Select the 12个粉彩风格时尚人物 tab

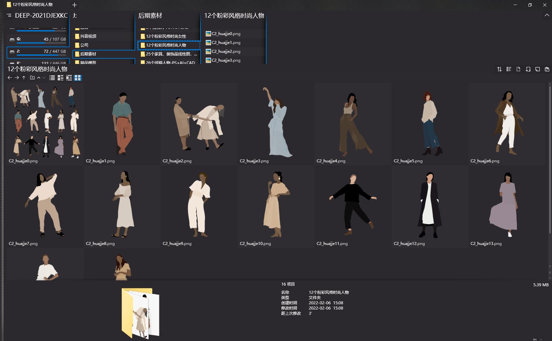[x=33, y=5]
